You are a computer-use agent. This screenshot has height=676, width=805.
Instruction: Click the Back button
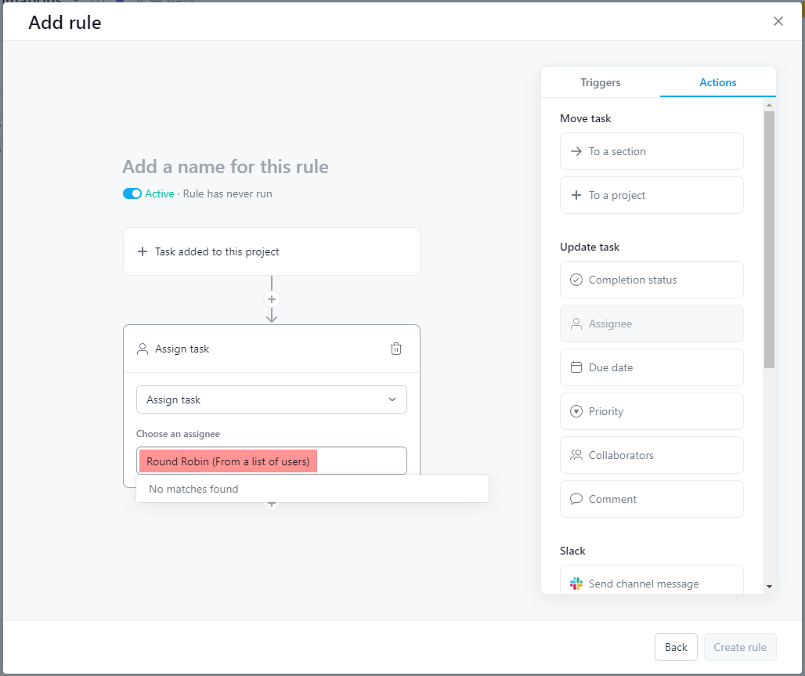(676, 647)
